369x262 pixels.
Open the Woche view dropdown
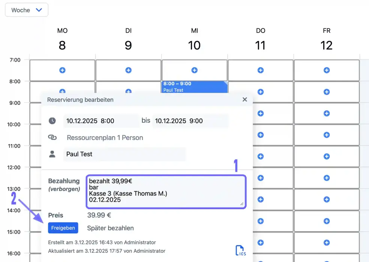pos(27,10)
